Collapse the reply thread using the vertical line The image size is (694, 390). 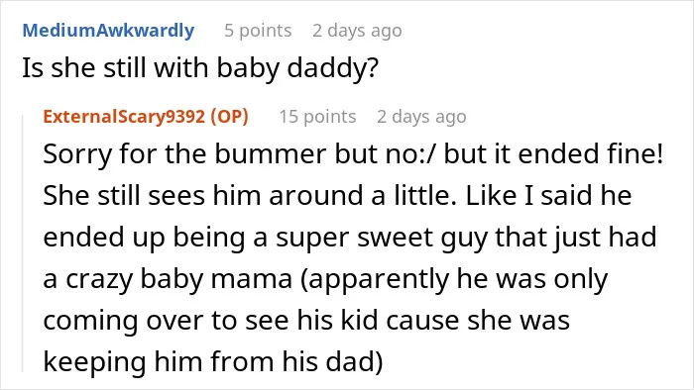(x=23, y=243)
